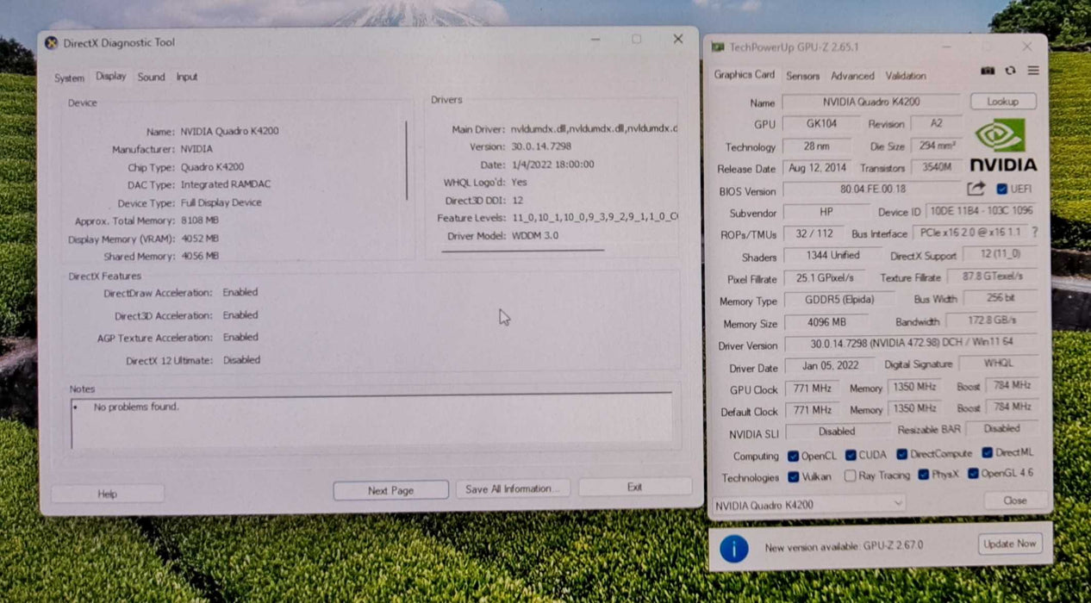Click the DirectX 12 Ultimate value Disabled

tap(241, 360)
